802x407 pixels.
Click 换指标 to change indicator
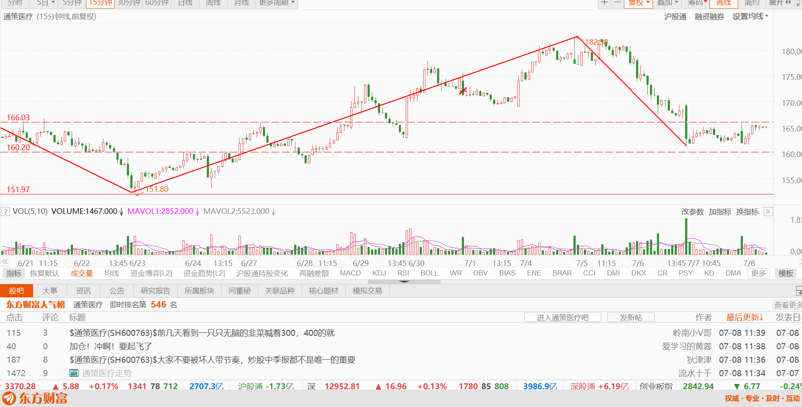tap(747, 212)
